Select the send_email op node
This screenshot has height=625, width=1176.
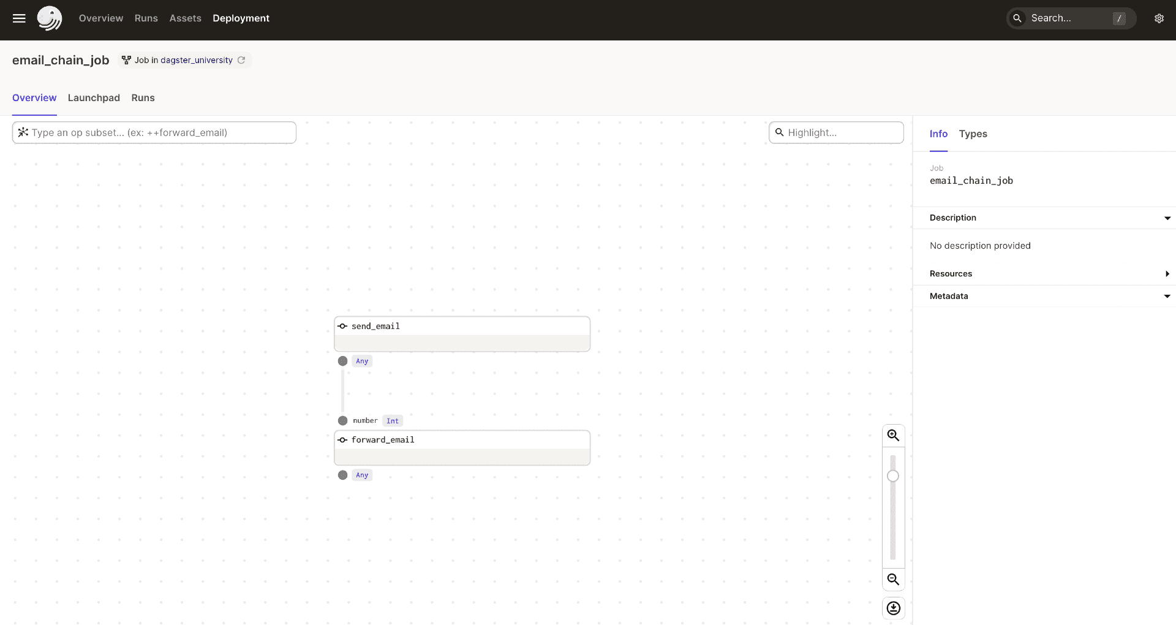tap(462, 333)
